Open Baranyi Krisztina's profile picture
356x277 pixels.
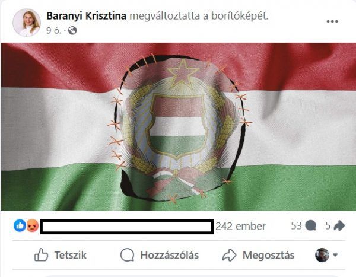coord(27,23)
